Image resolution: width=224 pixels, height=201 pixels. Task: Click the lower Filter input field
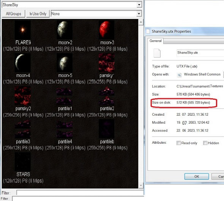pos(78,199)
